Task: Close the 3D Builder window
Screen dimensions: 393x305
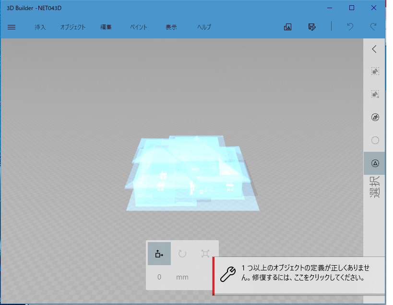Action: (x=374, y=8)
